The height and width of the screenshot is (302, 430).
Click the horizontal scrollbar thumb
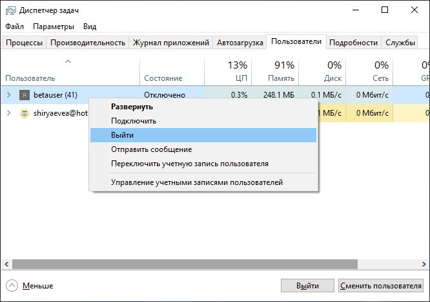pyautogui.click(x=185, y=264)
